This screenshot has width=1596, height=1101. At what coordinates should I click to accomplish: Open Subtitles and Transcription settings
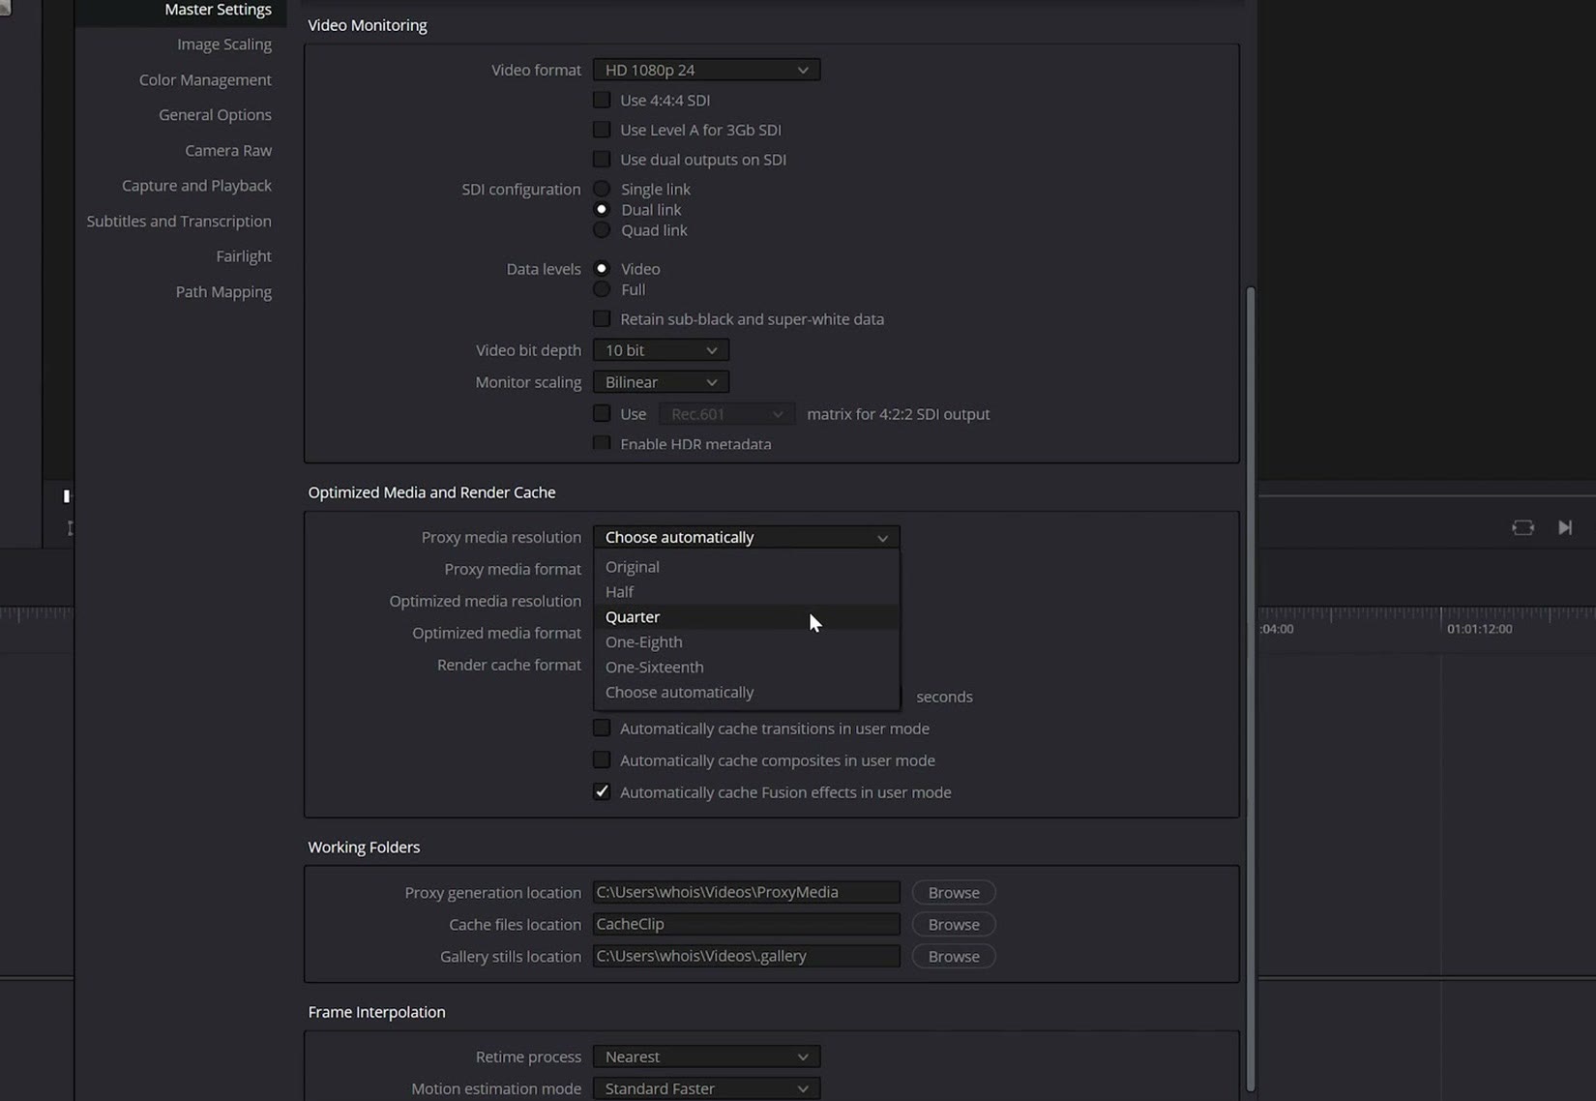[179, 221]
